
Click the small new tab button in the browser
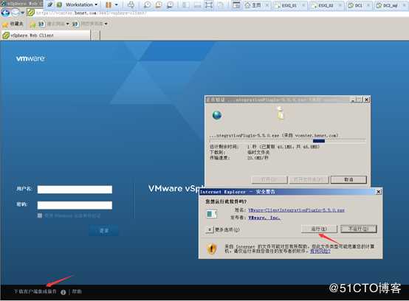click(x=95, y=35)
